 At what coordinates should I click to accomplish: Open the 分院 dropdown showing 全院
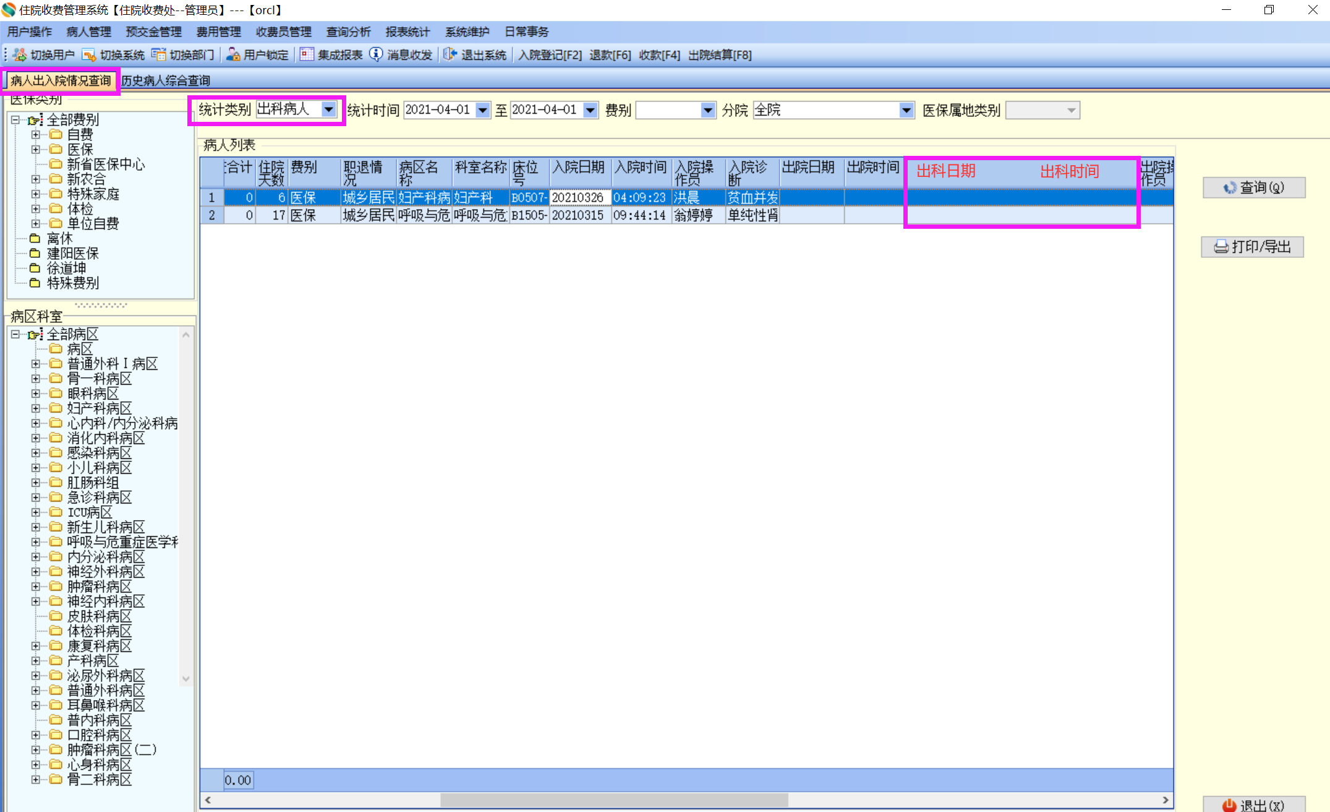[906, 110]
